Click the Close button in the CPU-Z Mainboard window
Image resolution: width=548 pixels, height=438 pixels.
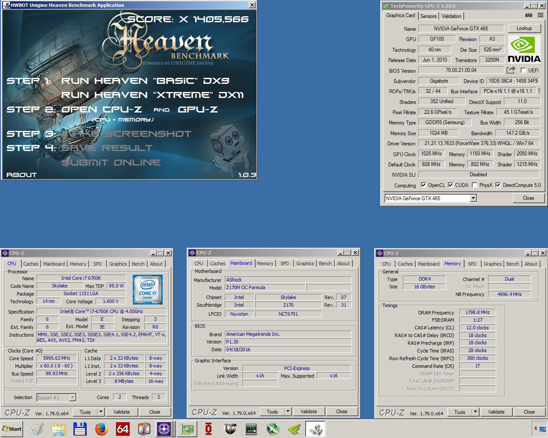[x=342, y=411]
